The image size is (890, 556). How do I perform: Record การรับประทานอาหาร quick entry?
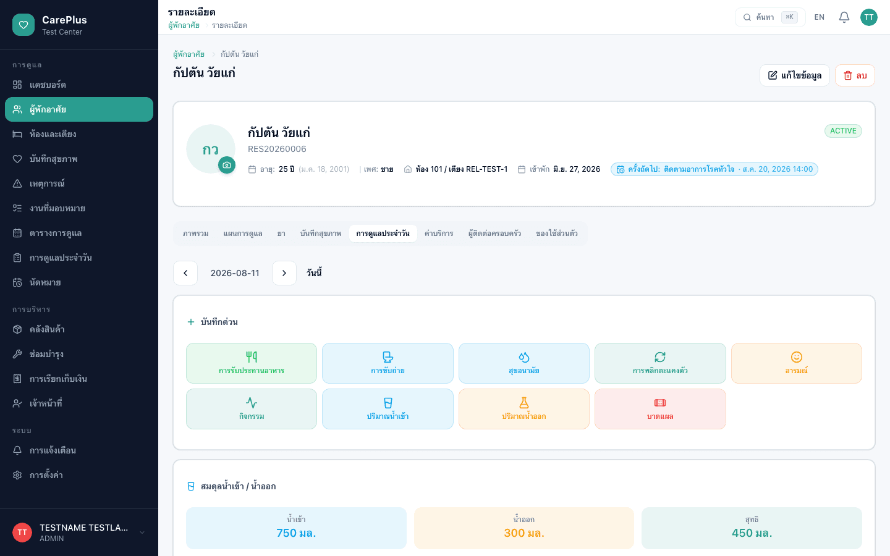click(252, 363)
